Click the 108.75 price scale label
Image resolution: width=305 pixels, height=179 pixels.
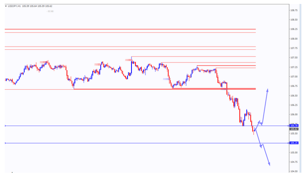tap(294, 10)
